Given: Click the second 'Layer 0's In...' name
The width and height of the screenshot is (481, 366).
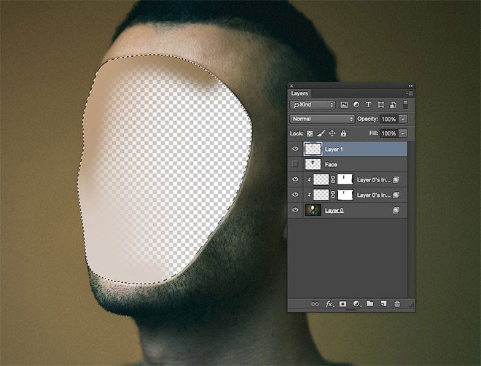Looking at the screenshot, I should (374, 195).
